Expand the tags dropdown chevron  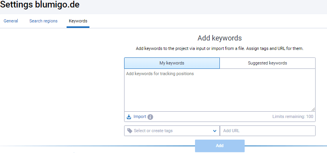(215, 131)
